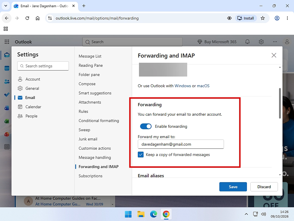Open Subscriptions settings
The image size is (294, 221).
pyautogui.click(x=90, y=176)
